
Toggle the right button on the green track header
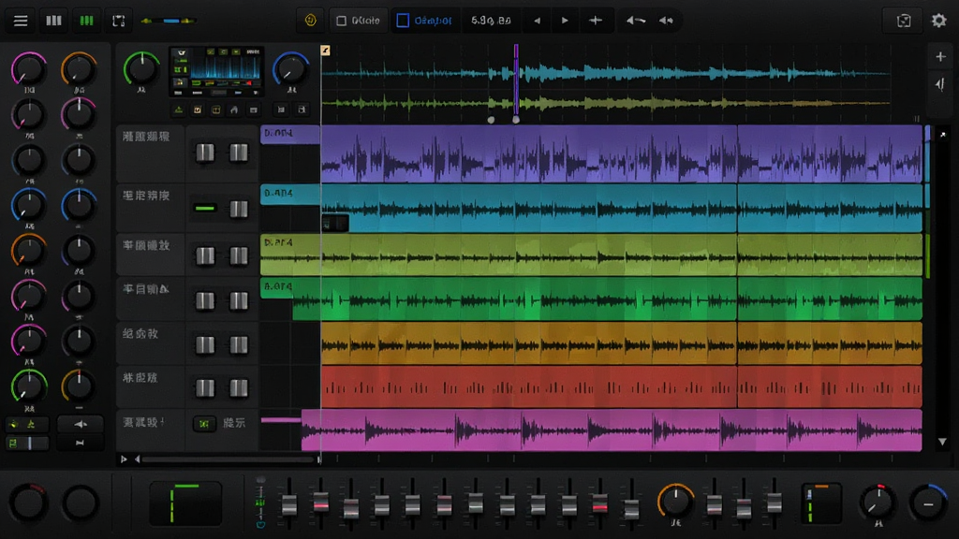coord(239,300)
